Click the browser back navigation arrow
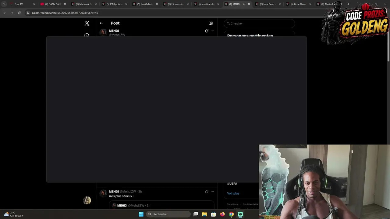390x219 pixels. (5, 13)
